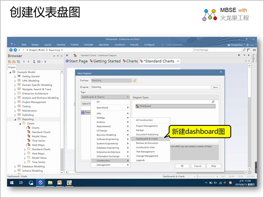Click the Find Package search field
264x198 pixels.
coord(217,50)
